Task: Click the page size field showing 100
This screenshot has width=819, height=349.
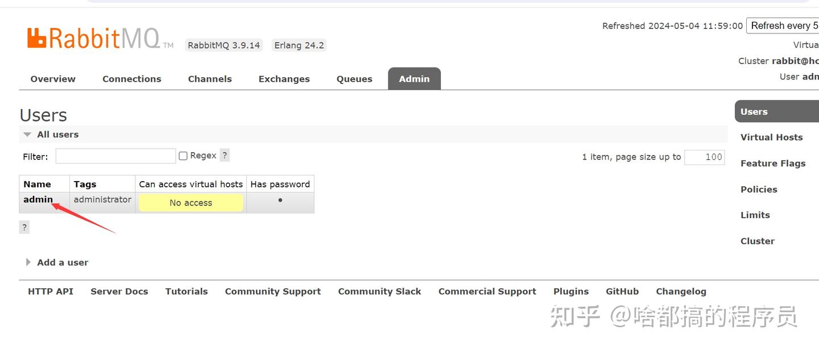Action: (x=705, y=157)
